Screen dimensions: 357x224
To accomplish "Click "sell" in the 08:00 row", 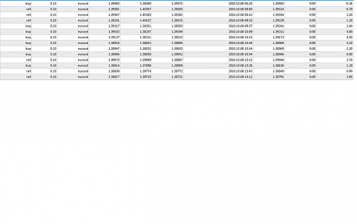I will pyautogui.click(x=29, y=9).
